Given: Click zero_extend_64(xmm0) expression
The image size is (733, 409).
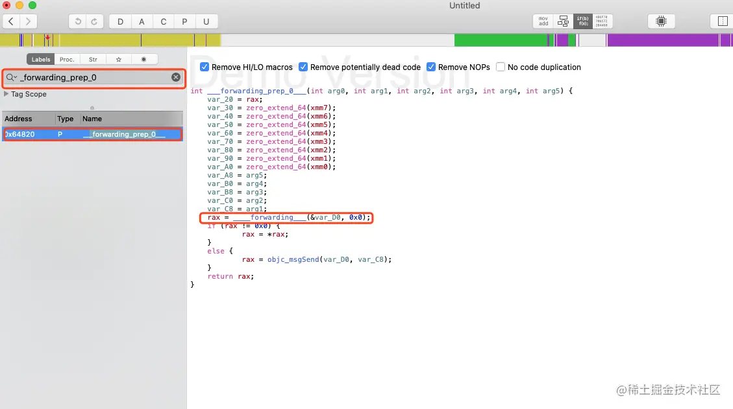Looking at the screenshot, I should coord(289,167).
